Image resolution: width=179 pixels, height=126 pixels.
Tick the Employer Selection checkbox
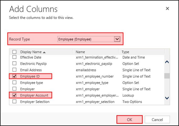[14, 102]
